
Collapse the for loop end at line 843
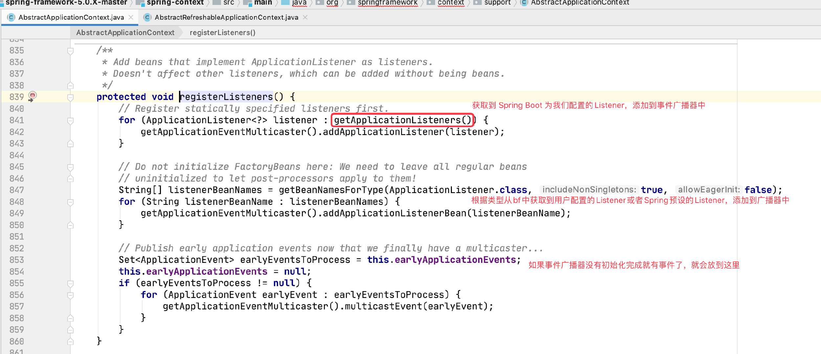[70, 144]
